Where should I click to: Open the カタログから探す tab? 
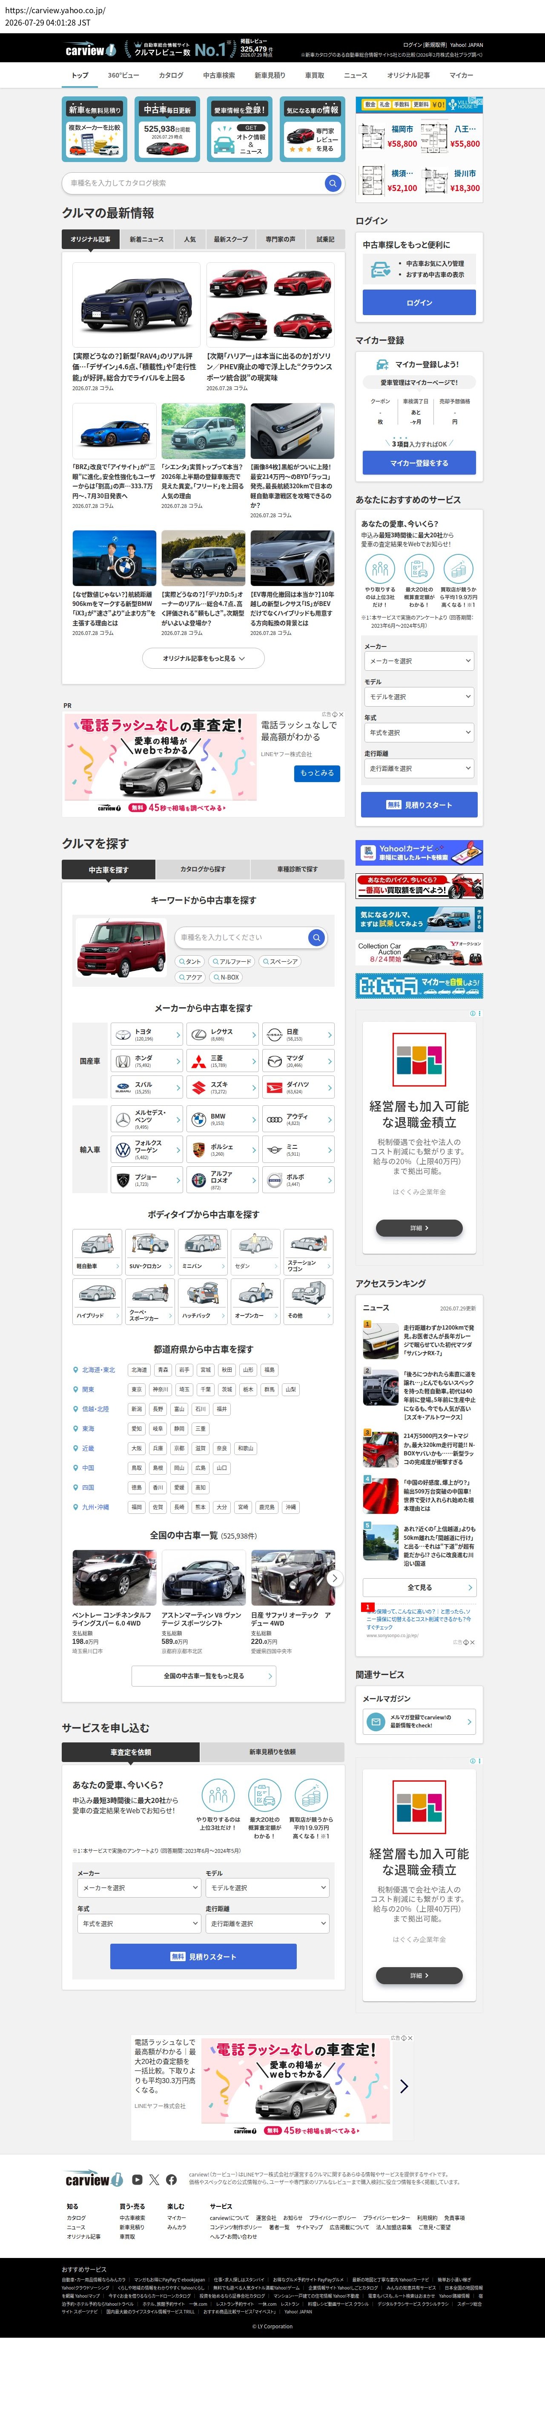[x=203, y=869]
